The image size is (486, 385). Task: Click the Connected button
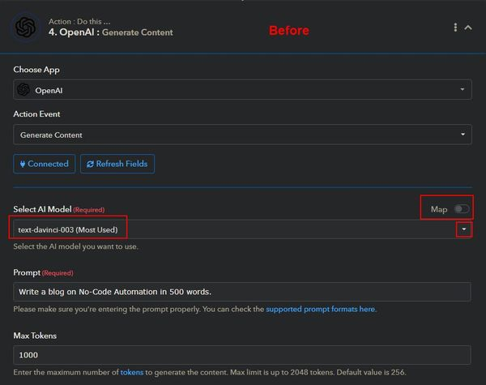[45, 164]
